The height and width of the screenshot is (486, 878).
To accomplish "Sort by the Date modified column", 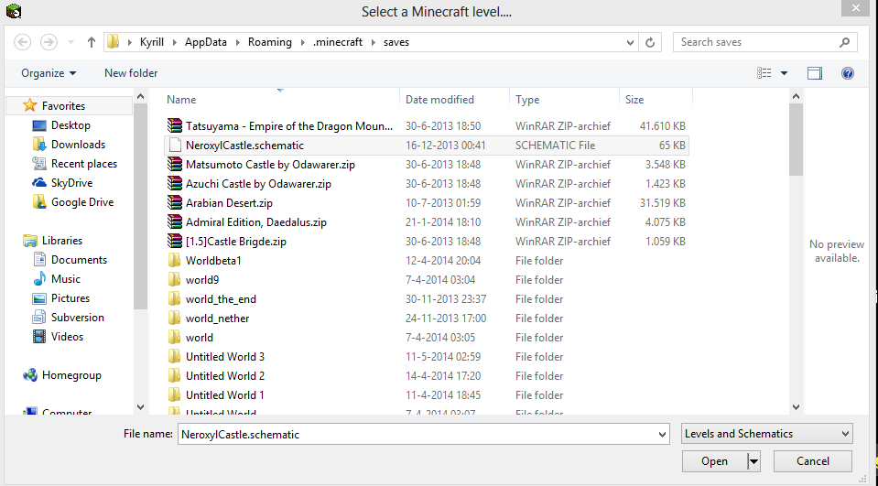I will point(439,100).
